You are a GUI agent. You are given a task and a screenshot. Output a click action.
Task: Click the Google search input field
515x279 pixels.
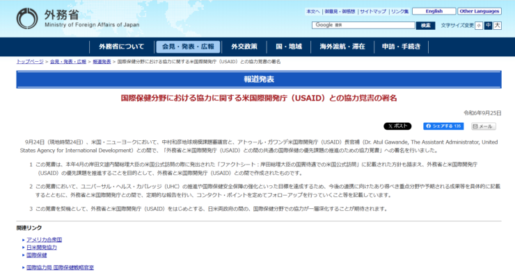point(363,25)
